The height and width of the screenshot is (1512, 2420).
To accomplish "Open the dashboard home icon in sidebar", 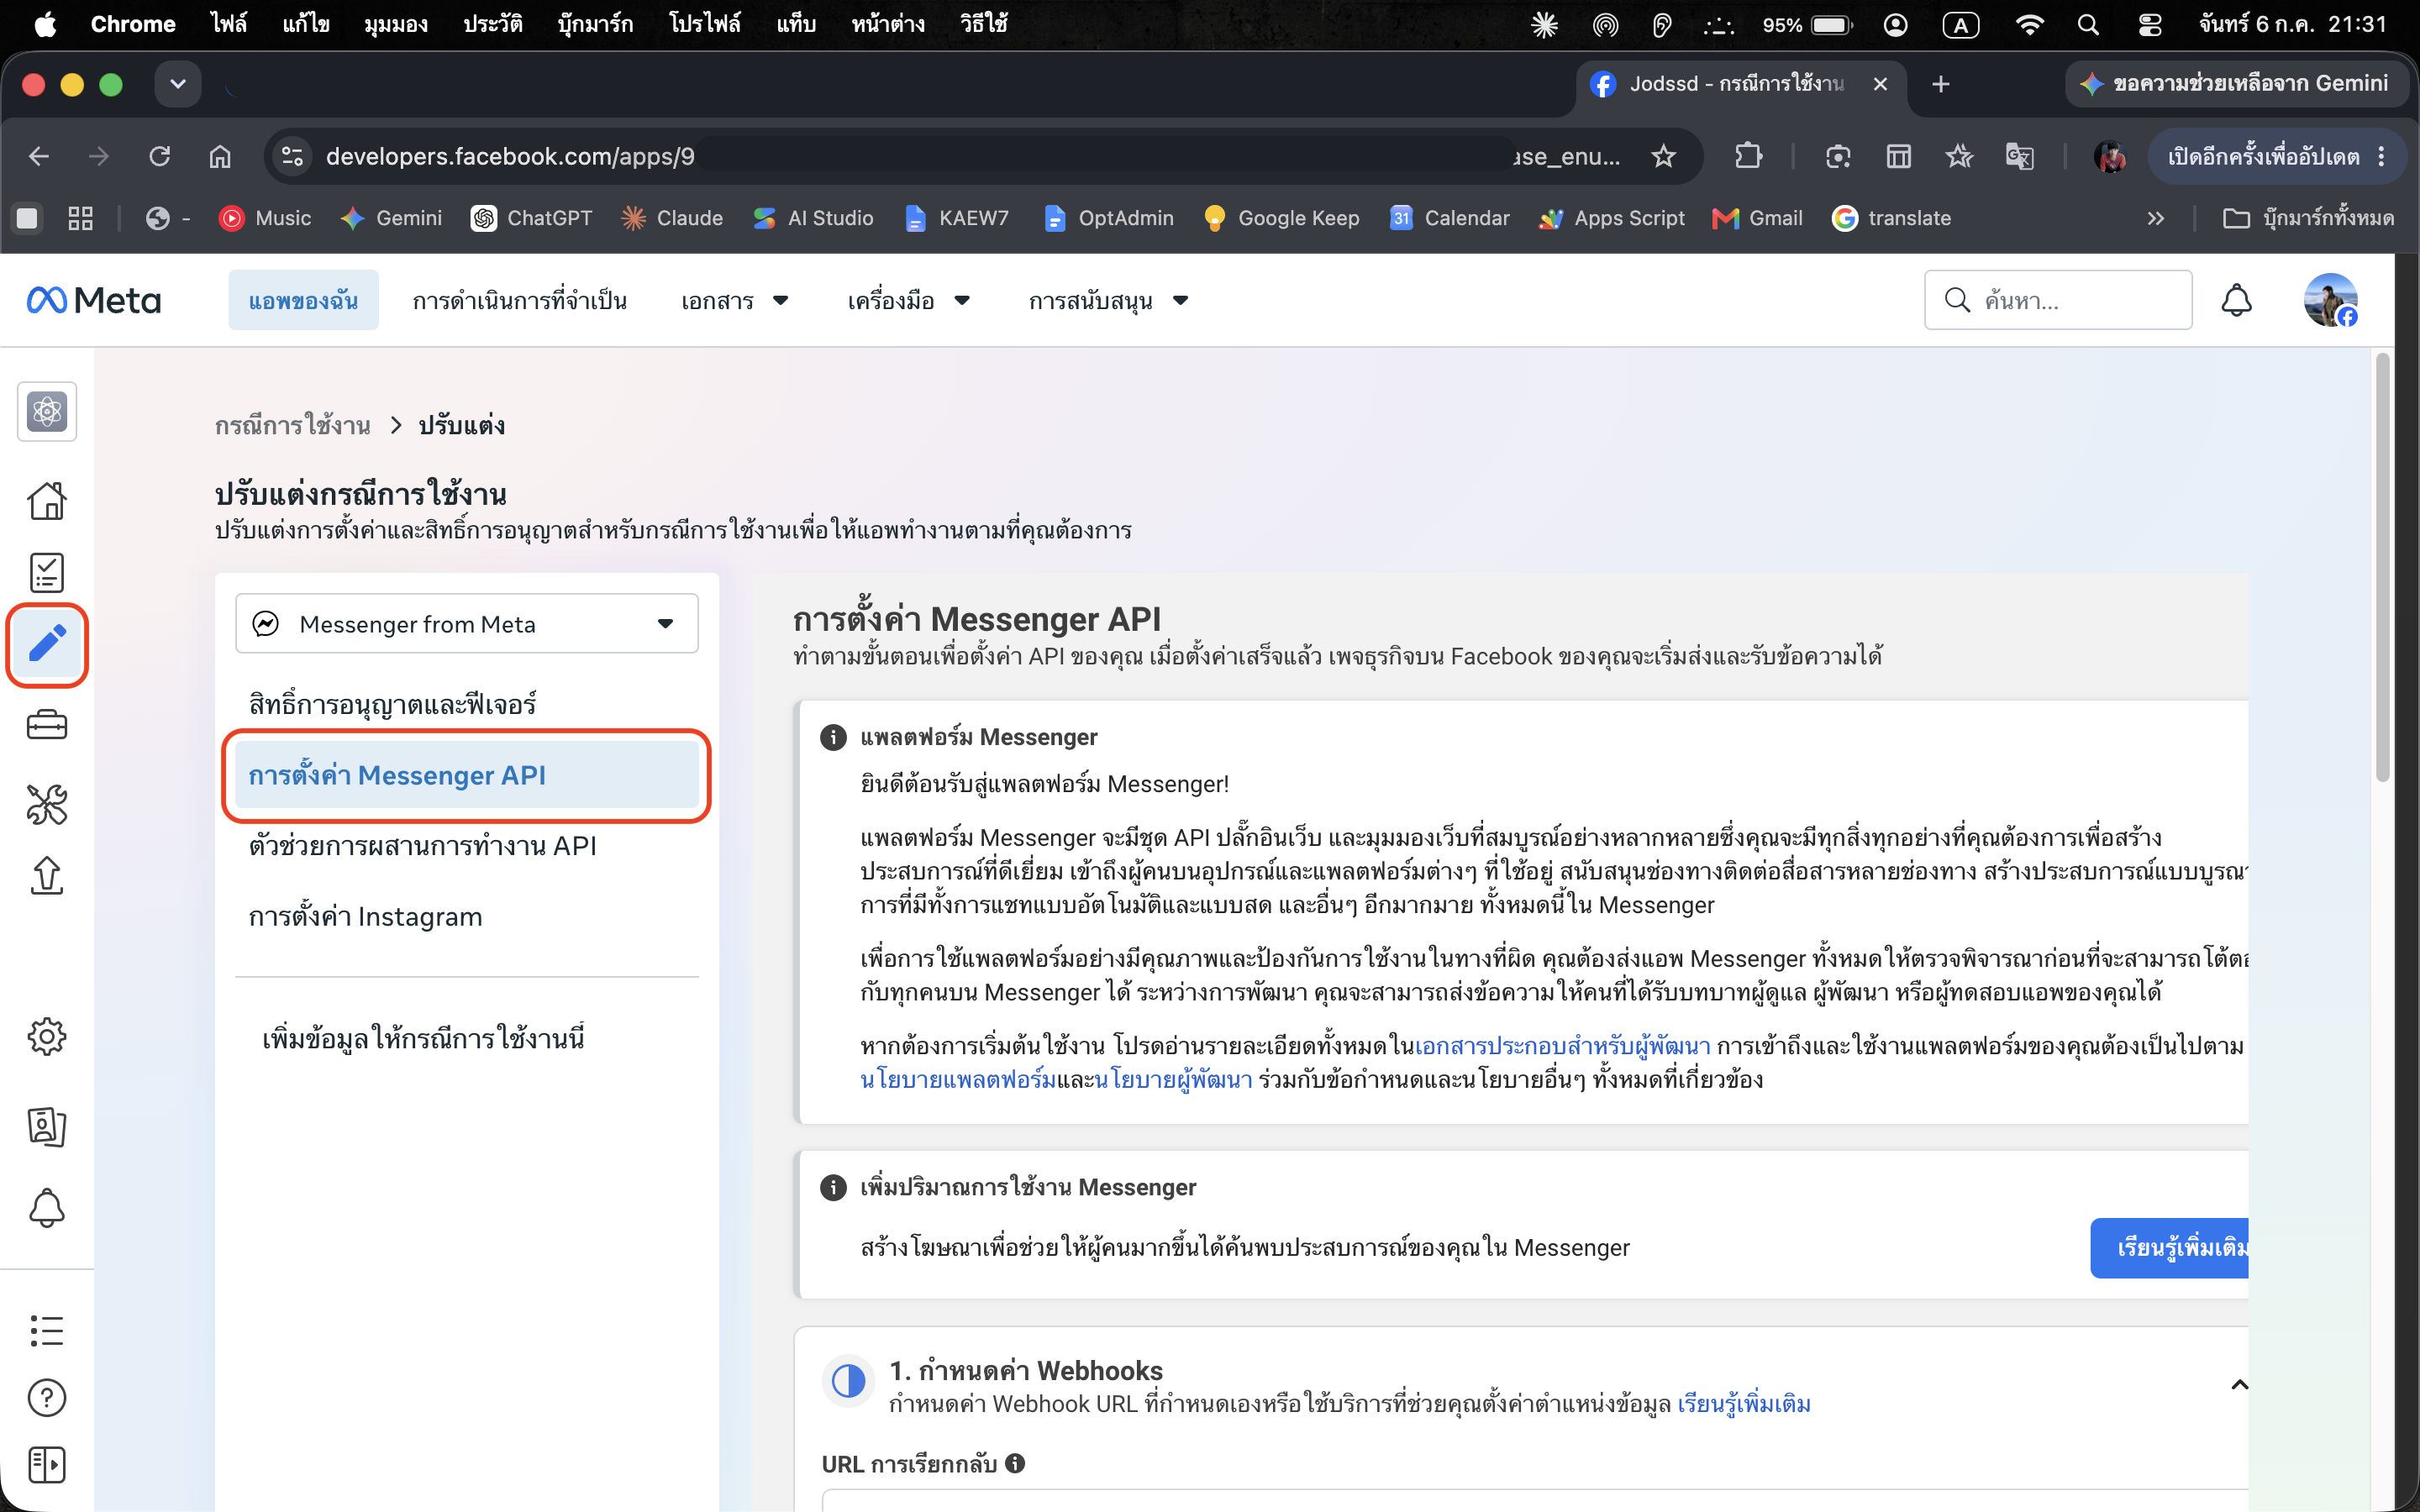I will pos(47,501).
